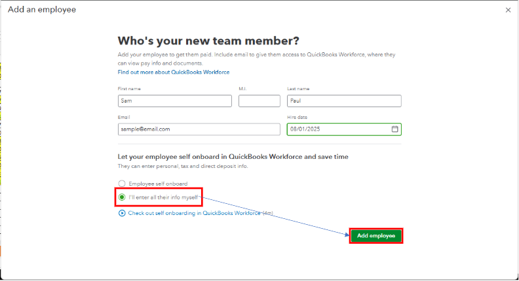Click the Hire date field showing 08/01/2025
This screenshot has height=281, width=519.
pyautogui.click(x=337, y=129)
